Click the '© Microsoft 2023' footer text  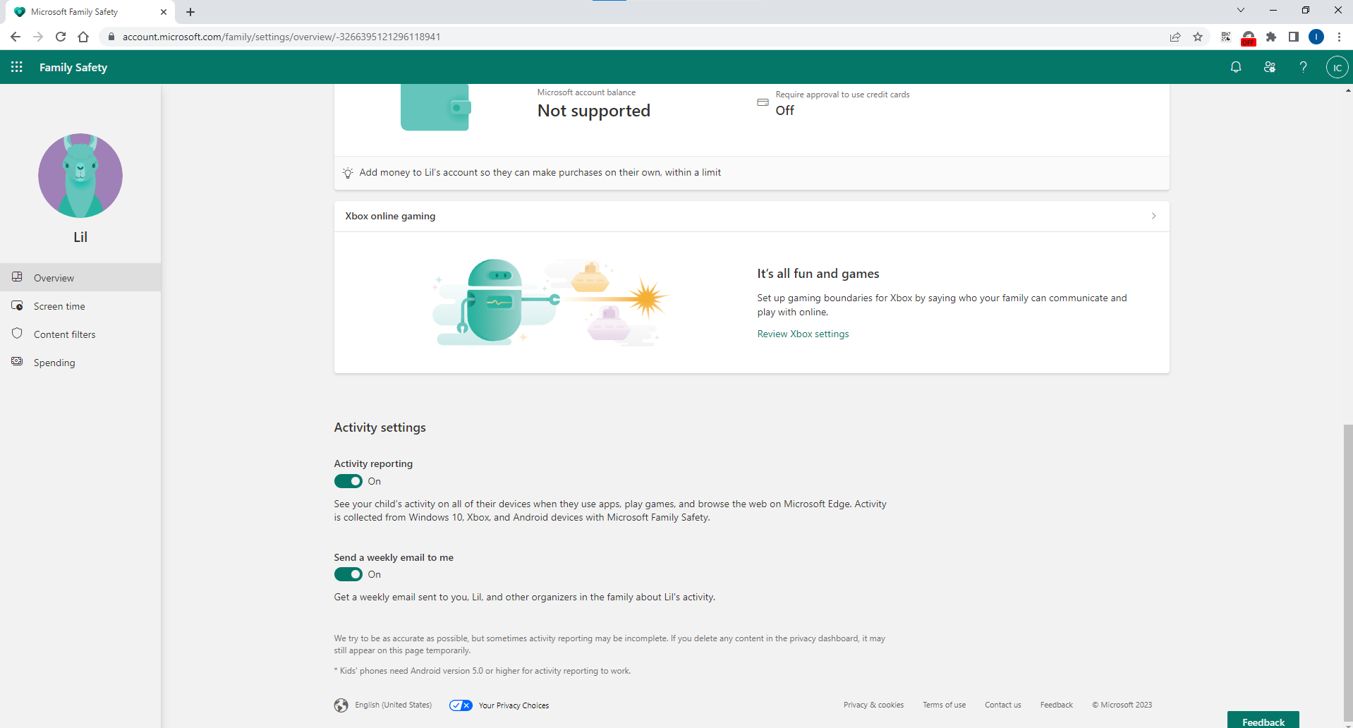(1122, 705)
